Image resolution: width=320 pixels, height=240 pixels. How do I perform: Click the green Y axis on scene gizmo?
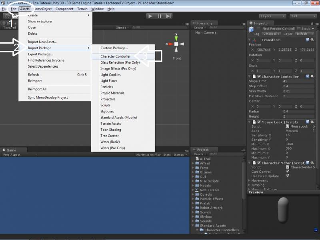[176, 38]
